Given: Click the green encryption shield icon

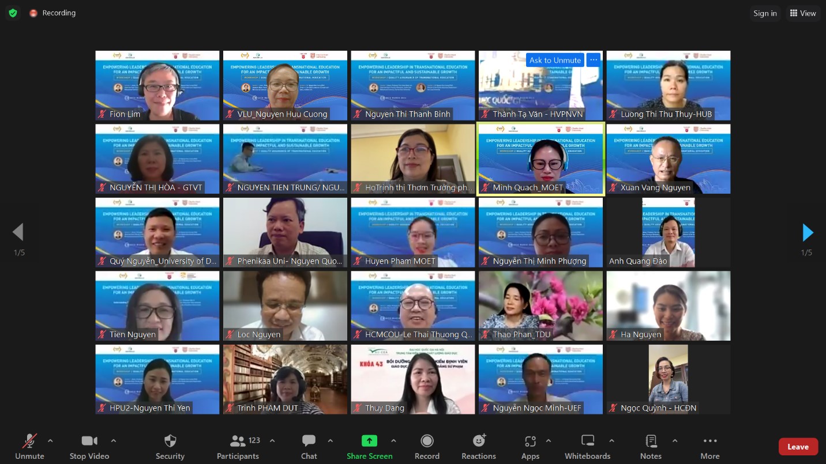Looking at the screenshot, I should [x=13, y=13].
